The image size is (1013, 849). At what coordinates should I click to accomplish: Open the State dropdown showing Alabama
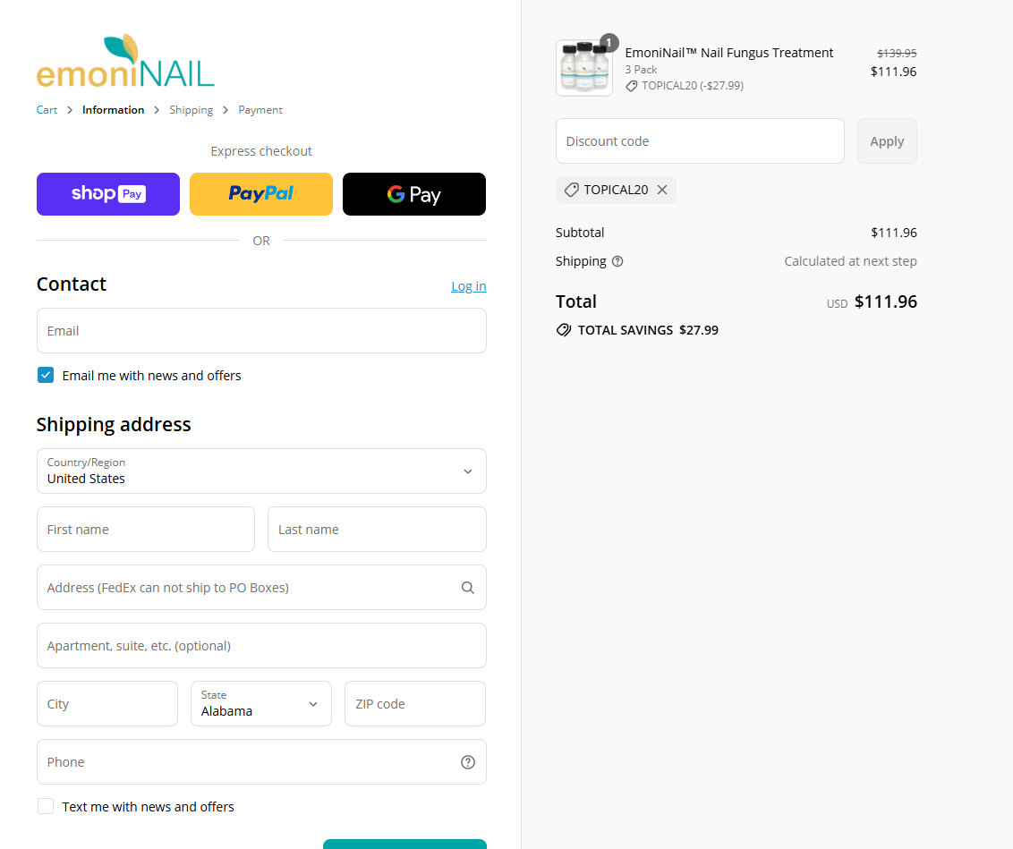coord(261,704)
